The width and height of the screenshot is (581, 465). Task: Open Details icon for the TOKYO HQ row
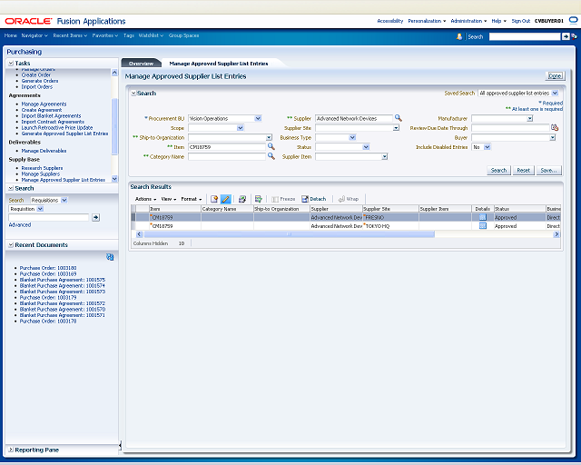[x=482, y=226]
